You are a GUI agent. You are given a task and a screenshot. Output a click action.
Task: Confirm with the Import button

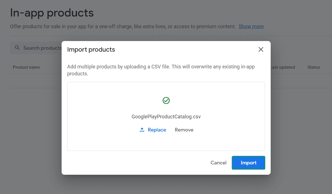coord(248,163)
